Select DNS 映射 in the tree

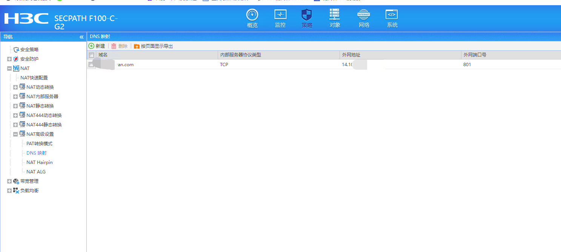click(x=37, y=153)
